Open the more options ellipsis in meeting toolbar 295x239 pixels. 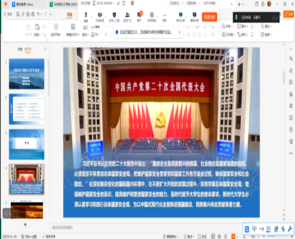pos(165,17)
